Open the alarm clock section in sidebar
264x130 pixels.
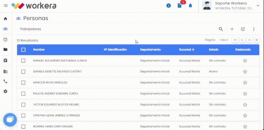[5, 40]
